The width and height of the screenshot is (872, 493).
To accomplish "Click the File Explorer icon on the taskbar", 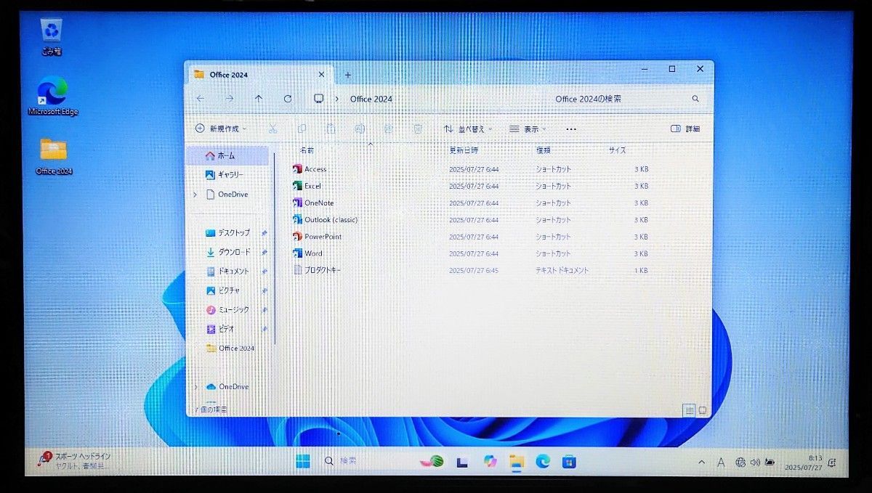I will point(517,461).
